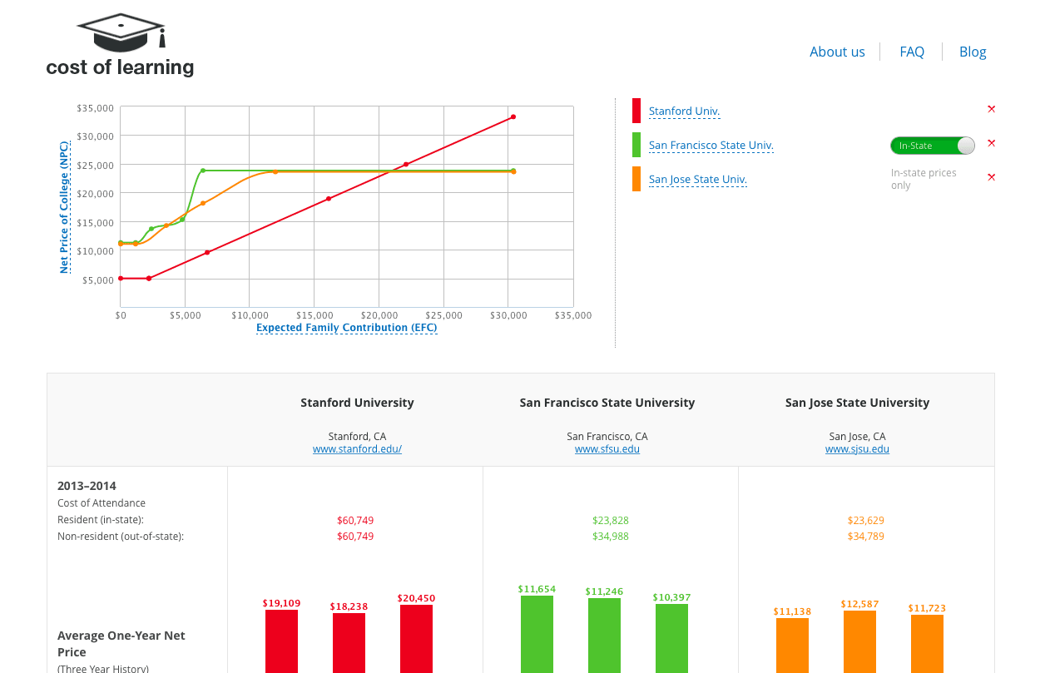The width and height of the screenshot is (1050, 673).
Task: Go to the Blog
Action: [973, 52]
